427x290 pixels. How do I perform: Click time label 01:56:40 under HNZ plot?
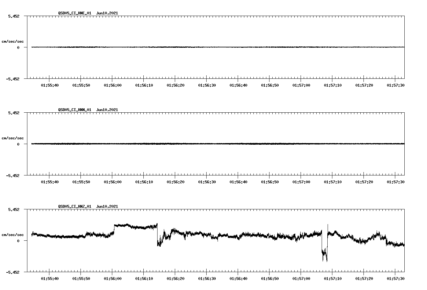[238, 279]
